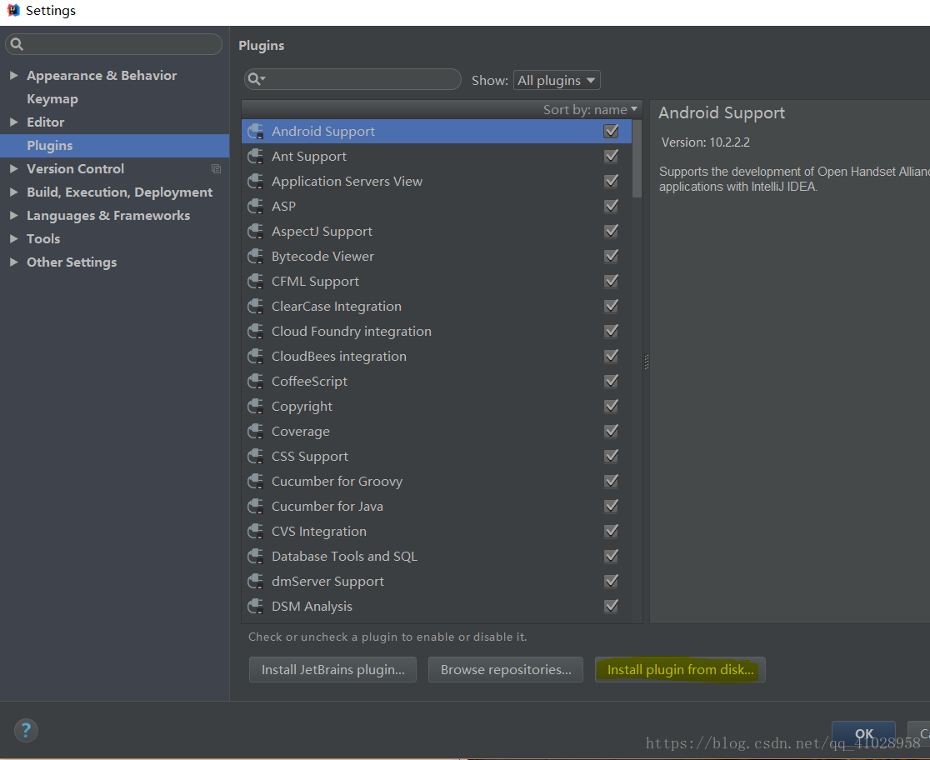Toggle the Application Servers View checkbox
The height and width of the screenshot is (760, 930).
pos(611,181)
